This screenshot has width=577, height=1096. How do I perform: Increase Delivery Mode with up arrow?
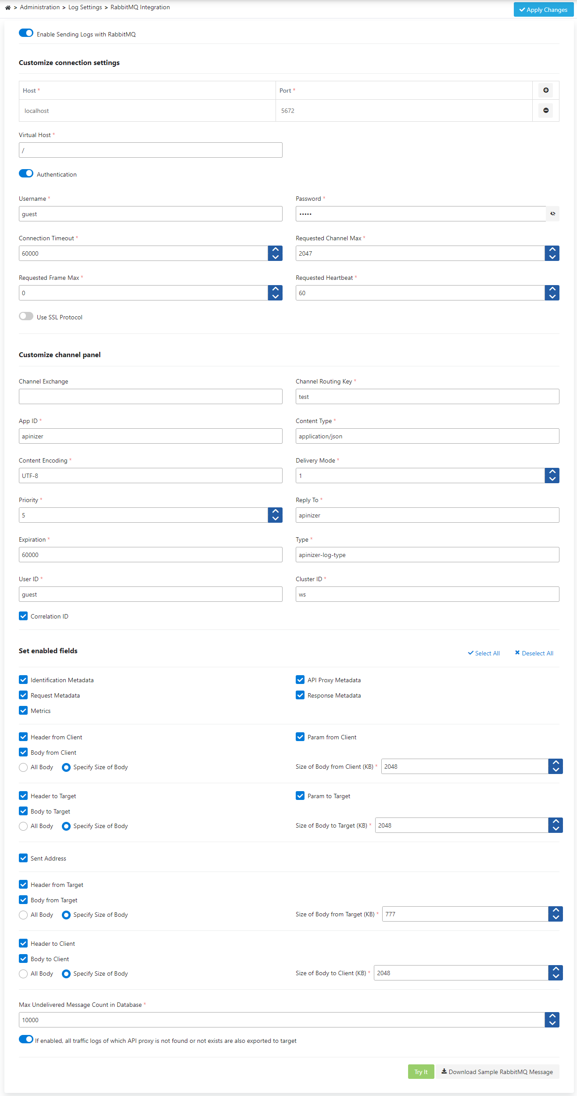tap(552, 472)
